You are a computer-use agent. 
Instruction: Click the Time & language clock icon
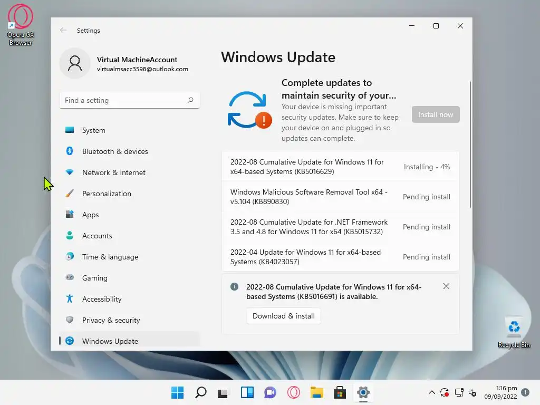tap(70, 257)
